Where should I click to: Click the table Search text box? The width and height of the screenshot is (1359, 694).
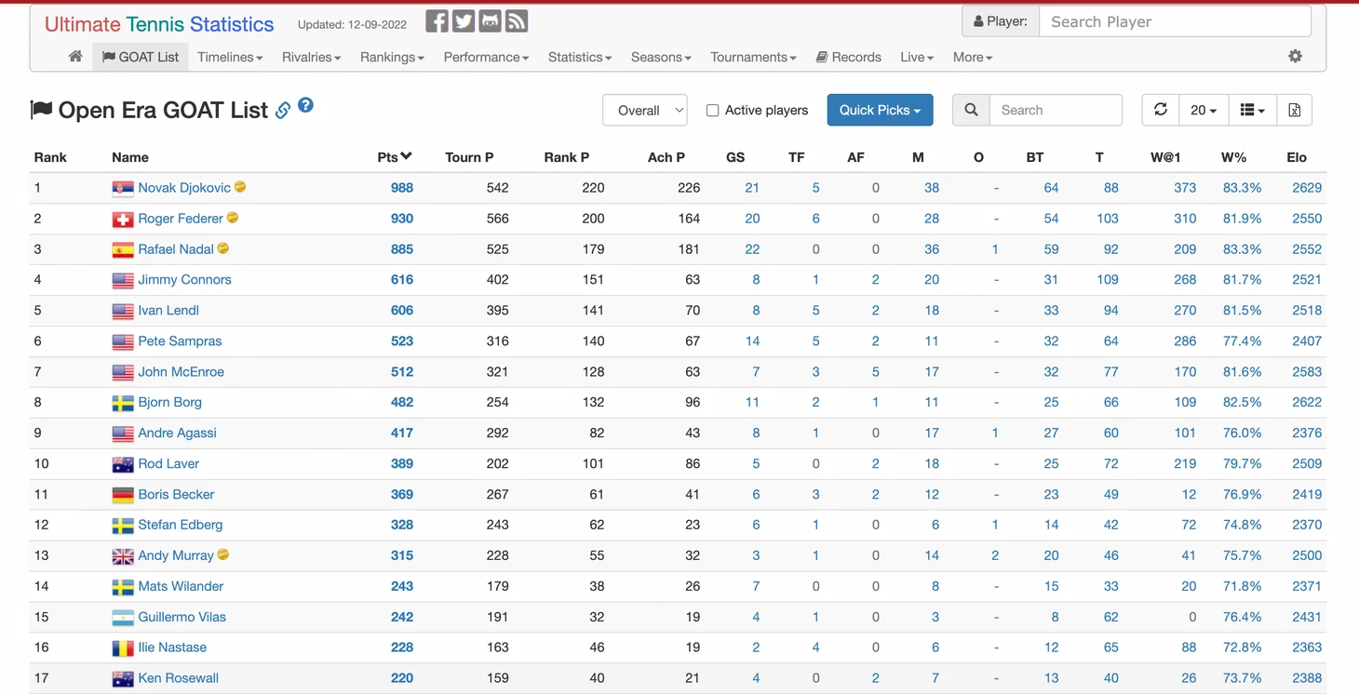click(x=1056, y=110)
